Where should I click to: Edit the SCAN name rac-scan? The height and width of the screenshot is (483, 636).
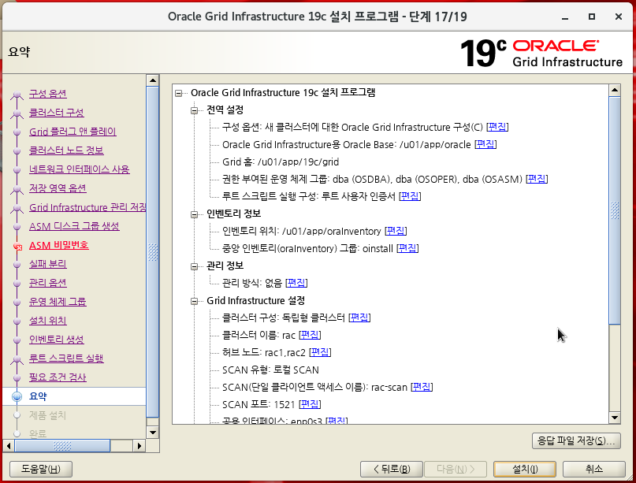click(422, 388)
